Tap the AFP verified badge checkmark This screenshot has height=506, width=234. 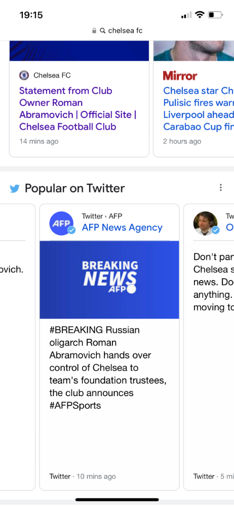tap(71, 230)
